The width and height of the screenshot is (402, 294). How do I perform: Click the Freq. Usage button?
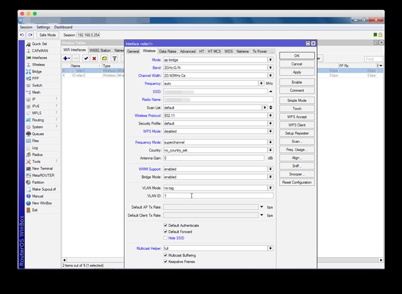coord(297,150)
